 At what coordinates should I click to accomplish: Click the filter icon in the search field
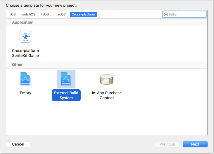(166, 14)
